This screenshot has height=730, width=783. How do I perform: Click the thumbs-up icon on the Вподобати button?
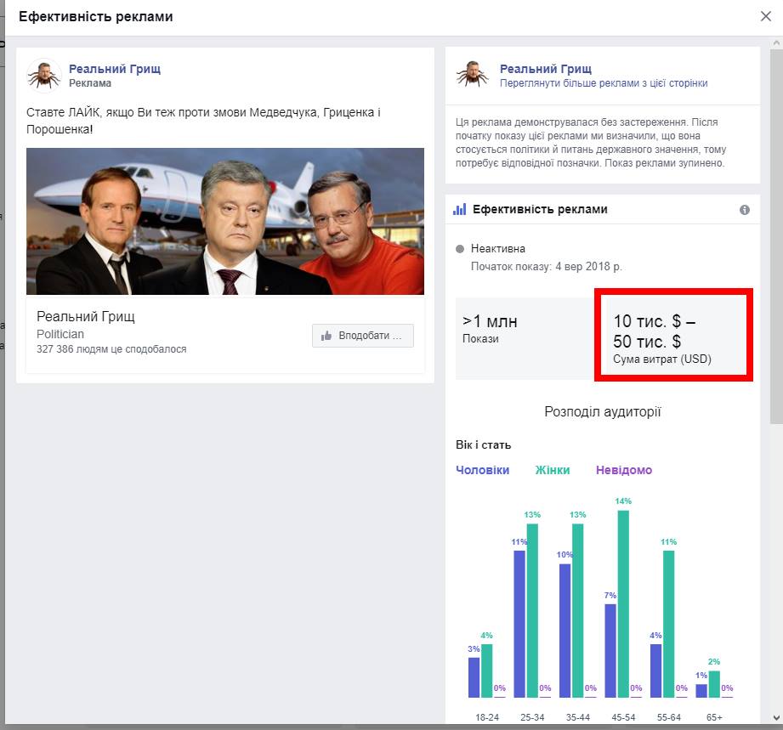click(x=326, y=336)
